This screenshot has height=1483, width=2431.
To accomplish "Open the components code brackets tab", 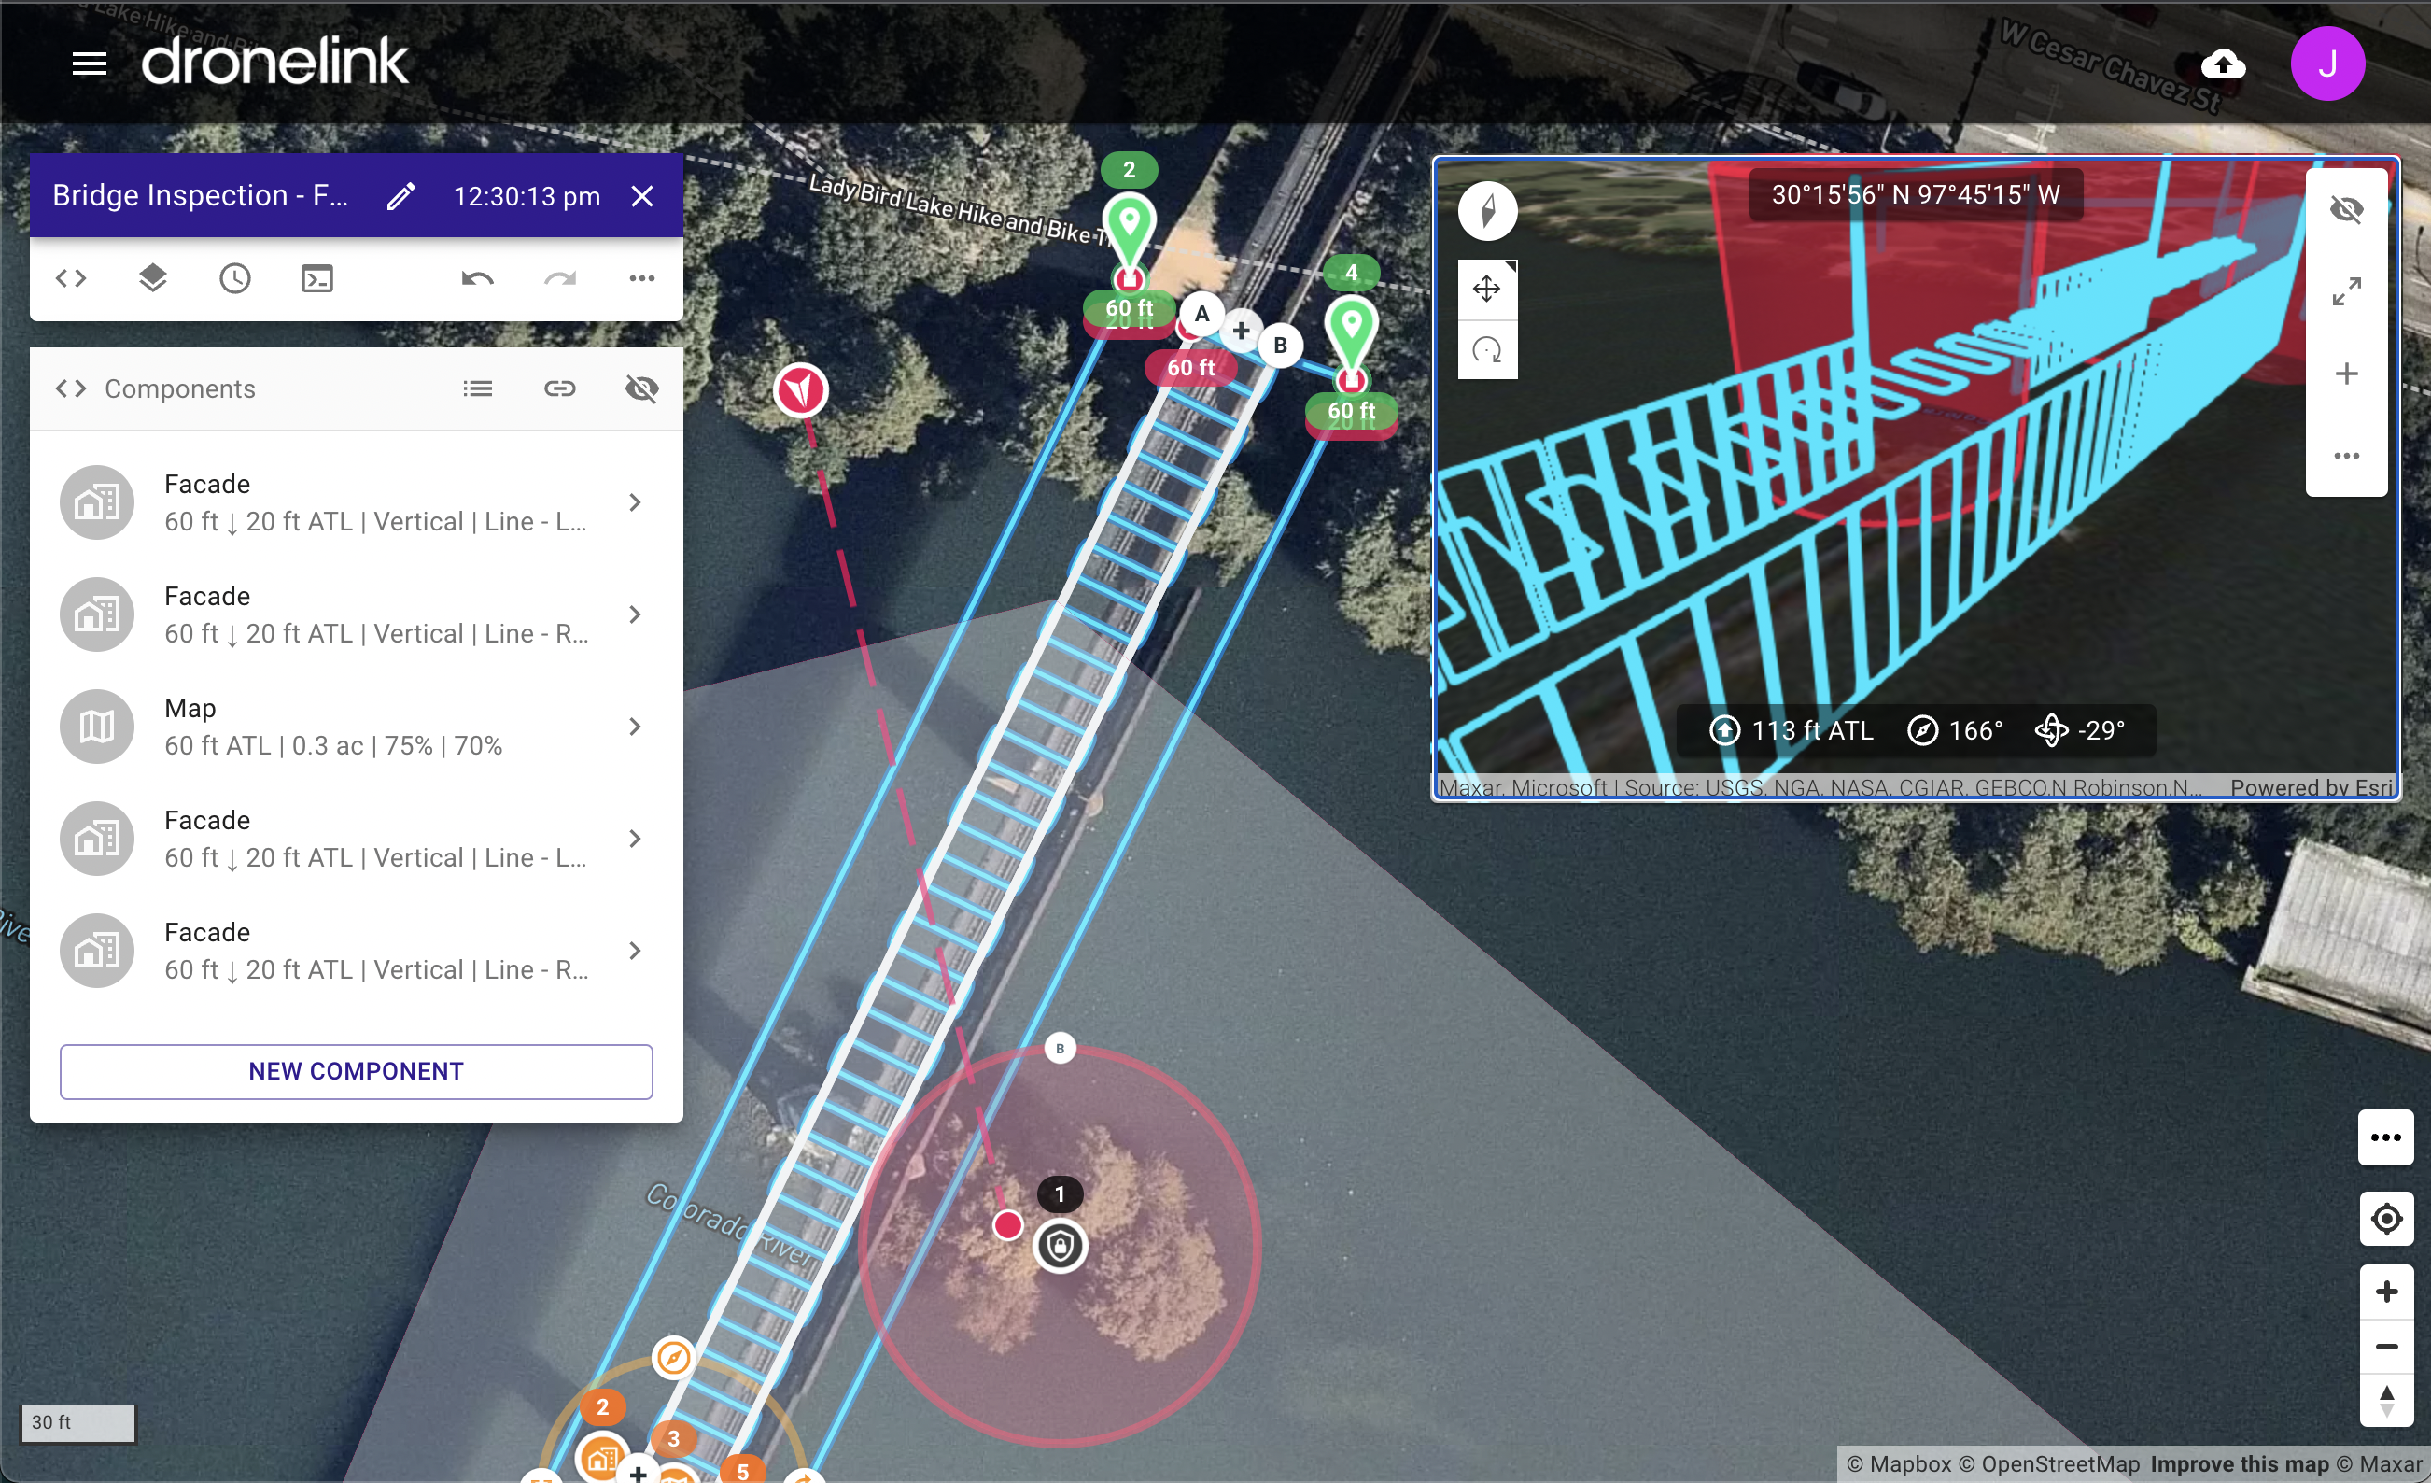I will point(71,278).
